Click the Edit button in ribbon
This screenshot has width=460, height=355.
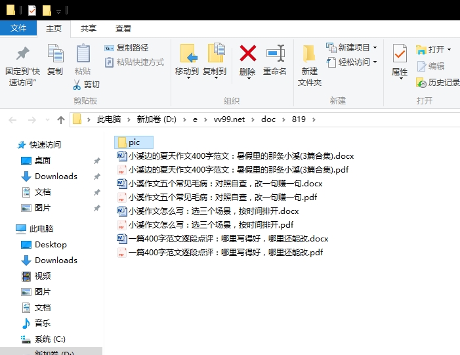pos(430,66)
